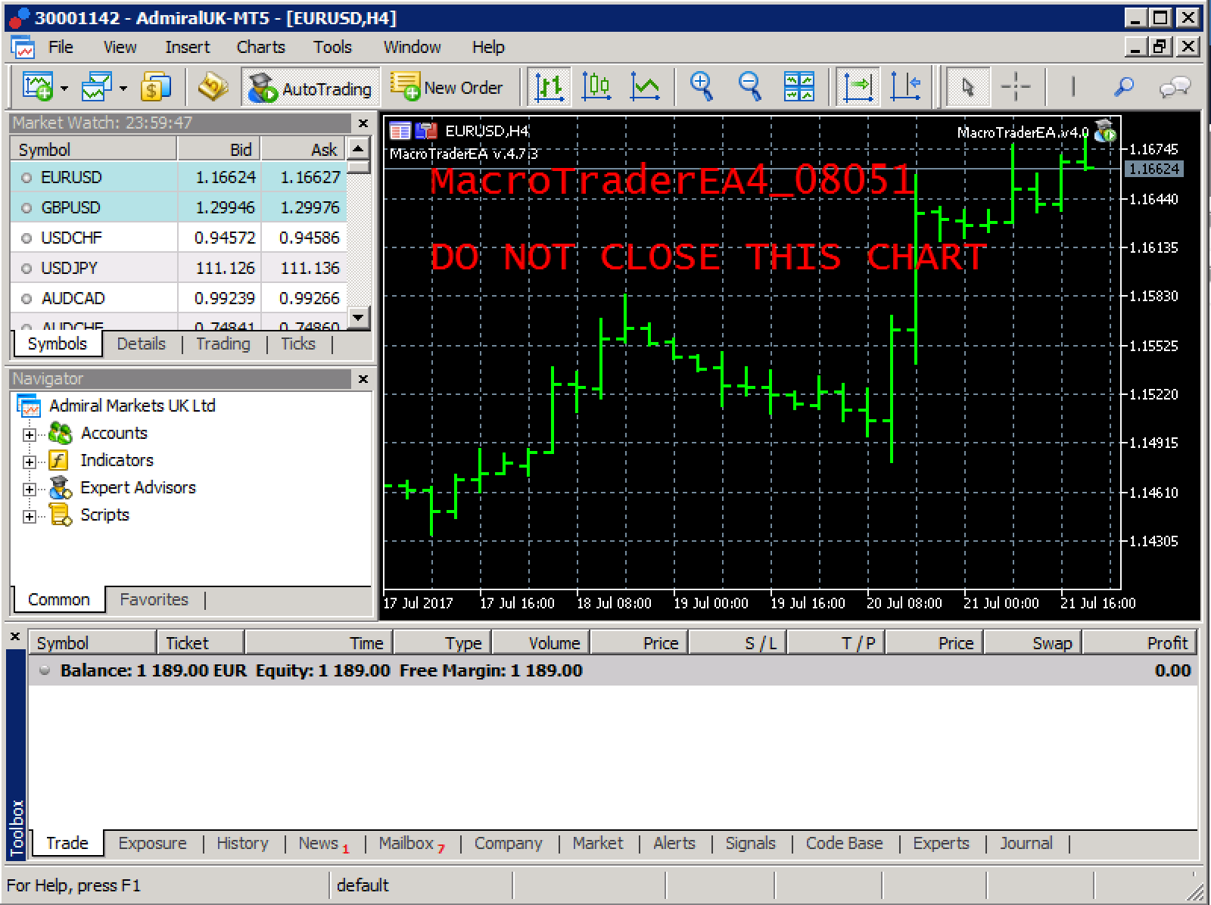Screen dimensions: 1211x905
Task: Select the vertical line drawing tool
Action: [x=1072, y=88]
